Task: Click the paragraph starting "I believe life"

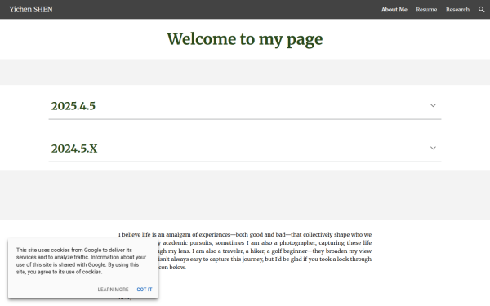Action: [245, 251]
